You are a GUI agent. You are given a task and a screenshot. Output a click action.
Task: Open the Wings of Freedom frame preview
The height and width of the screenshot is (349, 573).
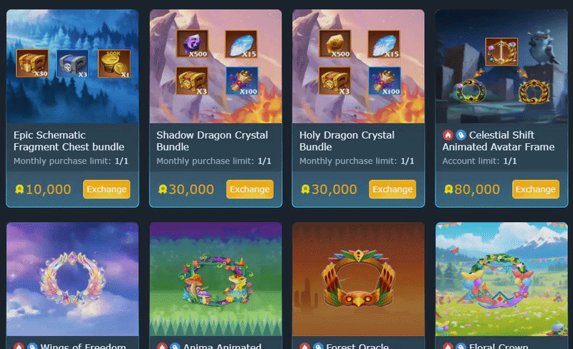coord(72,279)
